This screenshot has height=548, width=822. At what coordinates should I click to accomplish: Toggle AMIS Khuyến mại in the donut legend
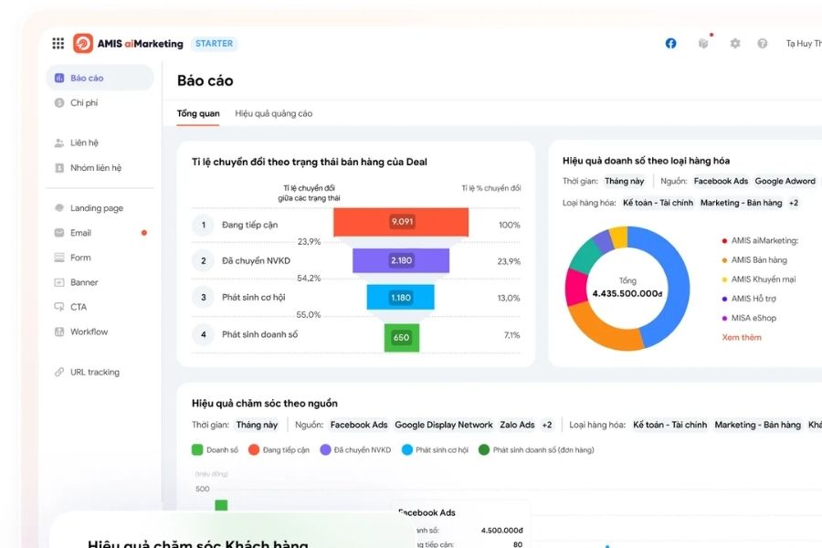coord(759,279)
